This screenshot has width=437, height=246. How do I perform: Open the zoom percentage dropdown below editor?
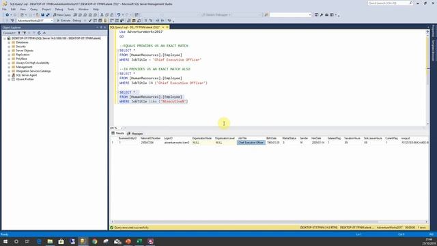click(122, 128)
